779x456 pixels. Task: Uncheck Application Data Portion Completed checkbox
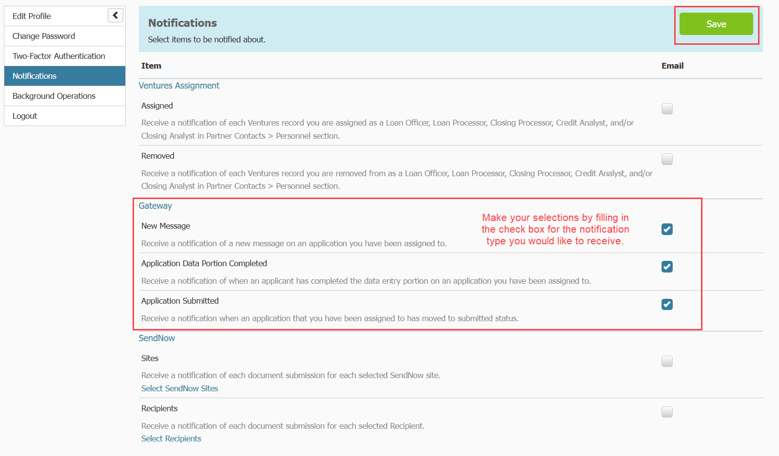667,267
